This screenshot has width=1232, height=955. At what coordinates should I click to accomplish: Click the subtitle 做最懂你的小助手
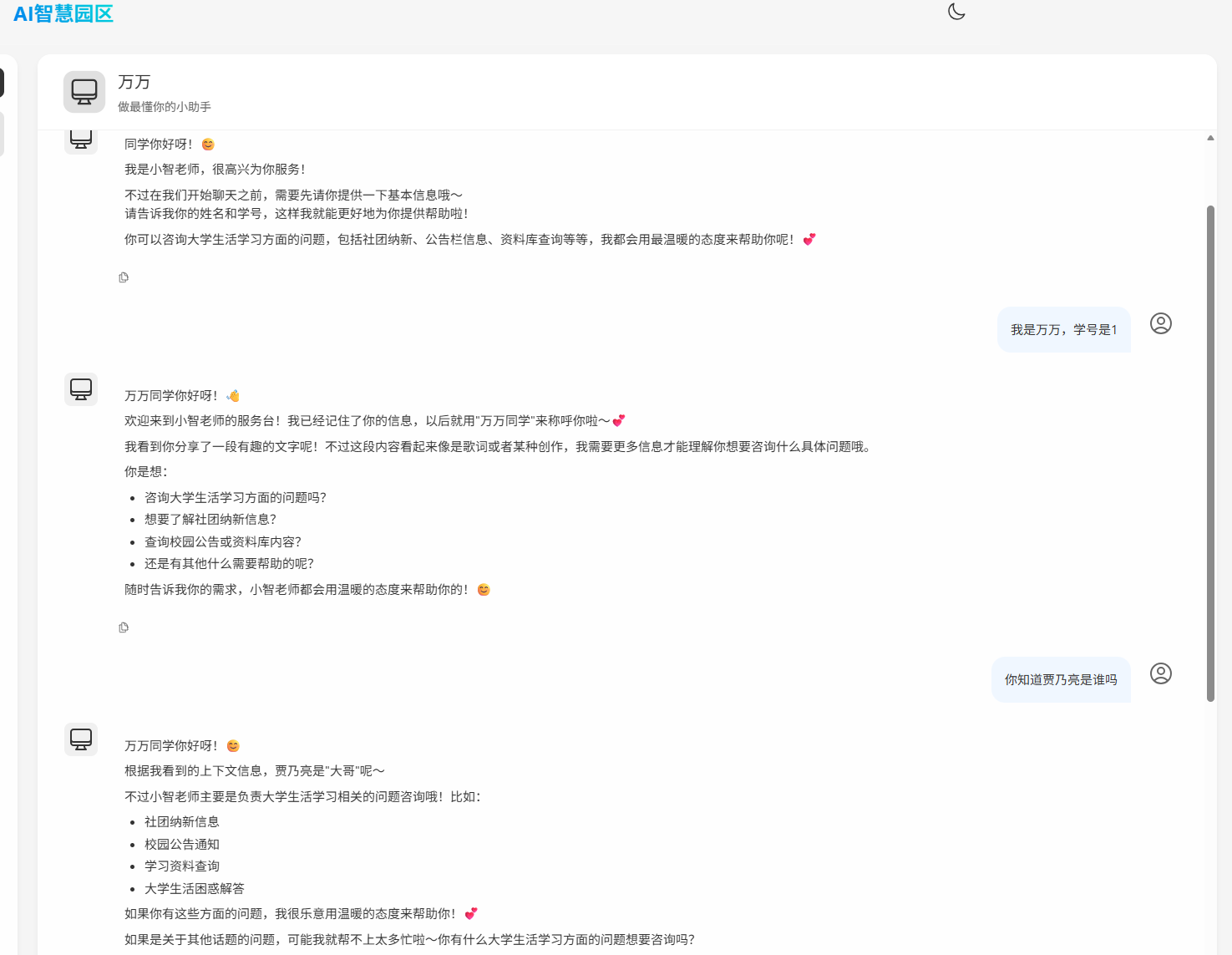pyautogui.click(x=165, y=107)
